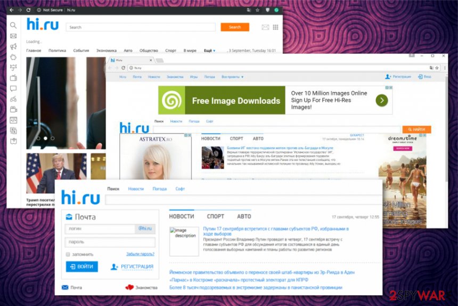
Task: Expand Все проекты dropdown in middle window
Action: coord(233,77)
